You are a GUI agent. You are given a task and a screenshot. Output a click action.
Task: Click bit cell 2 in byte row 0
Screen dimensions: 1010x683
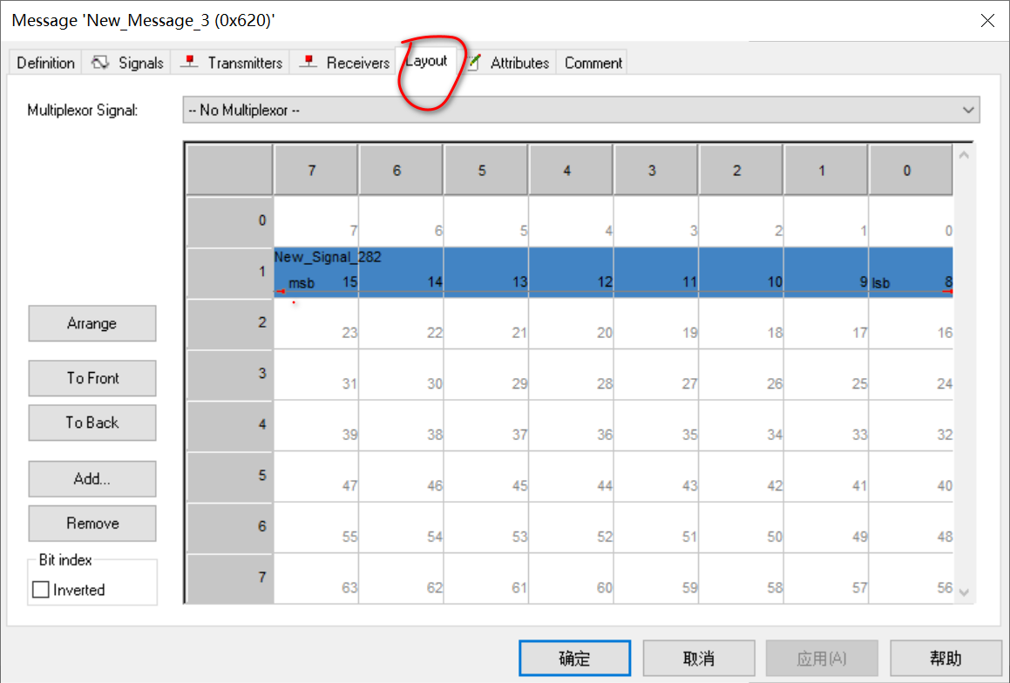(x=742, y=221)
